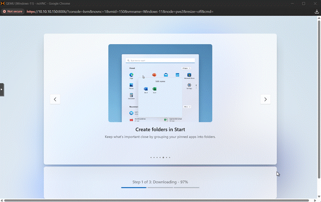Advance to next slide with right arrow
This screenshot has height=202, width=321.
coord(265,99)
